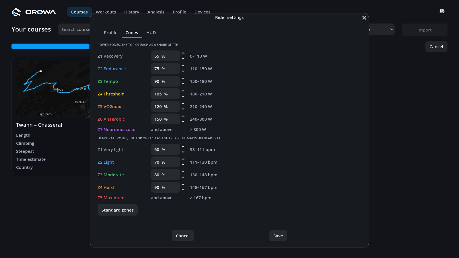Close the Rider settings dialog

(x=364, y=18)
